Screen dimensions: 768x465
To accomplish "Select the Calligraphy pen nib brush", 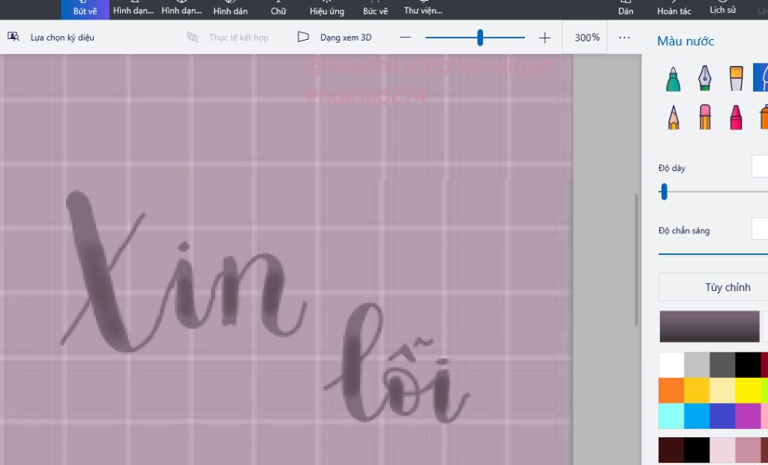I will pyautogui.click(x=704, y=79).
